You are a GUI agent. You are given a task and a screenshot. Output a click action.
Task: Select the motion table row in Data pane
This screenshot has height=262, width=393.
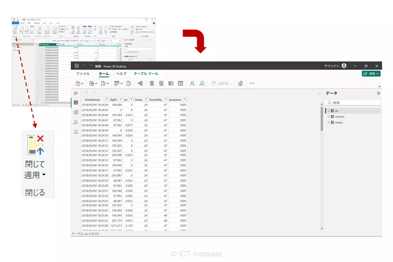click(353, 117)
